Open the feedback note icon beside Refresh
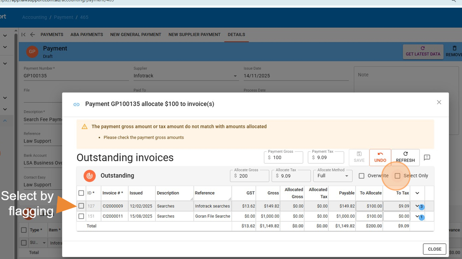Viewport: 462px width, 259px height. 427,157
